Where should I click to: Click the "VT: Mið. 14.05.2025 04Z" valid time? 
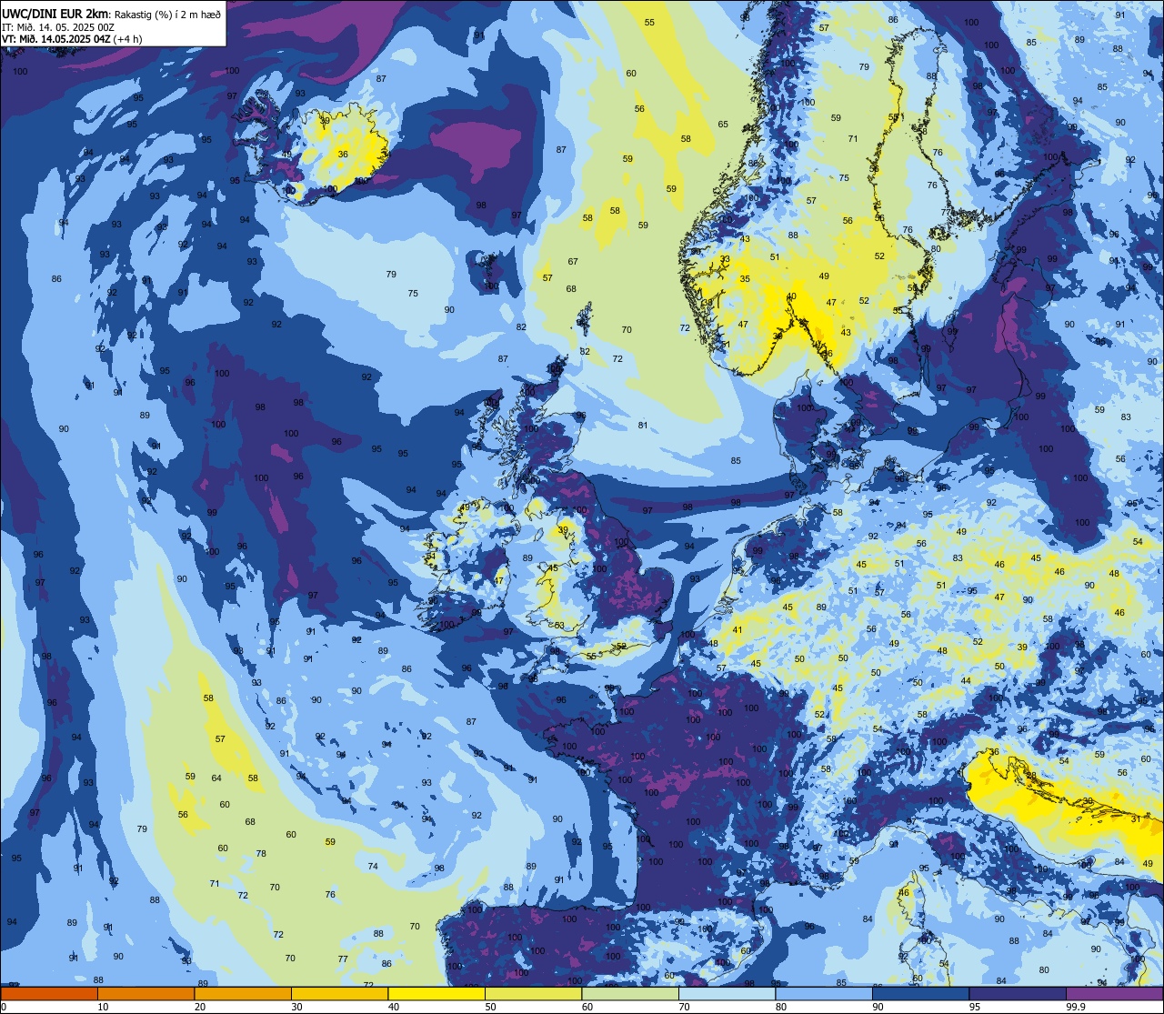coord(56,38)
